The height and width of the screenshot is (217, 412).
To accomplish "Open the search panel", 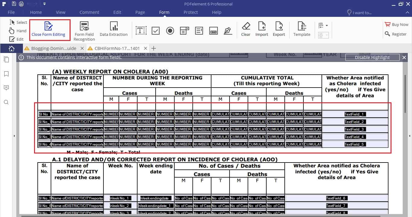I will (x=6, y=102).
